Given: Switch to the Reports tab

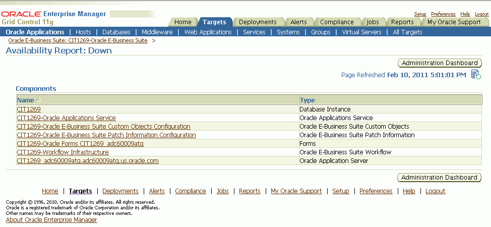Looking at the screenshot, I should click(402, 22).
